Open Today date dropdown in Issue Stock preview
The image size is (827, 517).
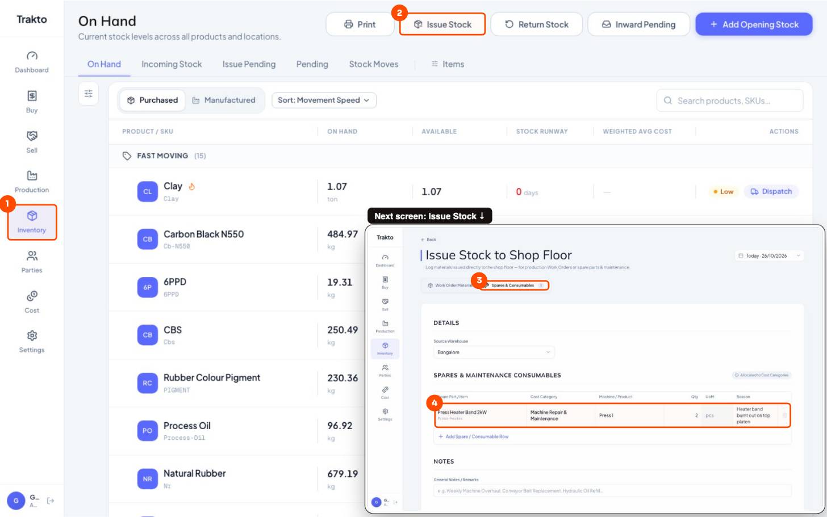(x=769, y=255)
